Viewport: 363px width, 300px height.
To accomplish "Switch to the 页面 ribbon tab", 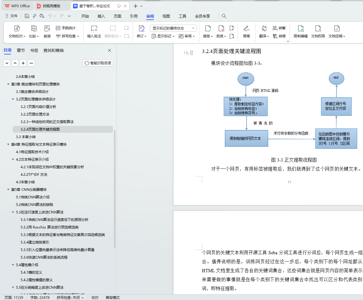I will (x=118, y=16).
